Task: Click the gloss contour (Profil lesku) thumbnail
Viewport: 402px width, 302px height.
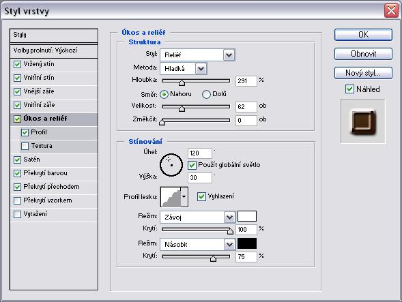Action: 171,197
